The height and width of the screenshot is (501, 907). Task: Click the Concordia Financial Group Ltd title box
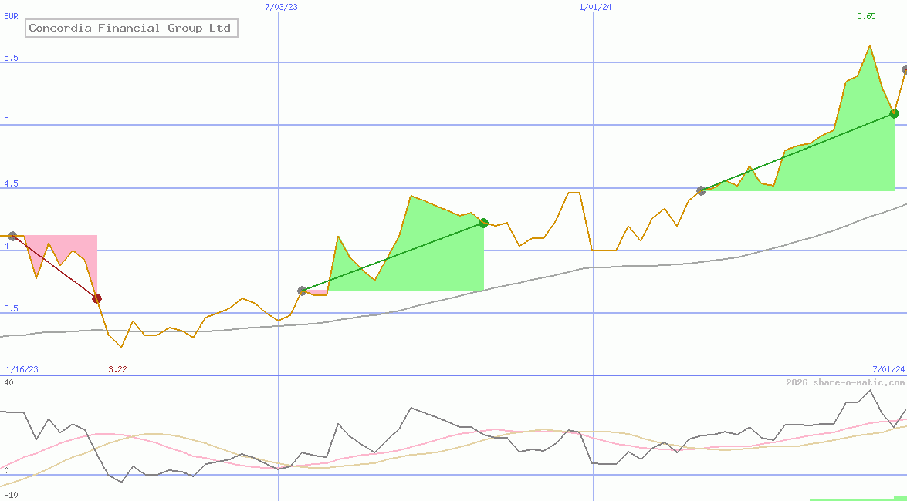[130, 28]
